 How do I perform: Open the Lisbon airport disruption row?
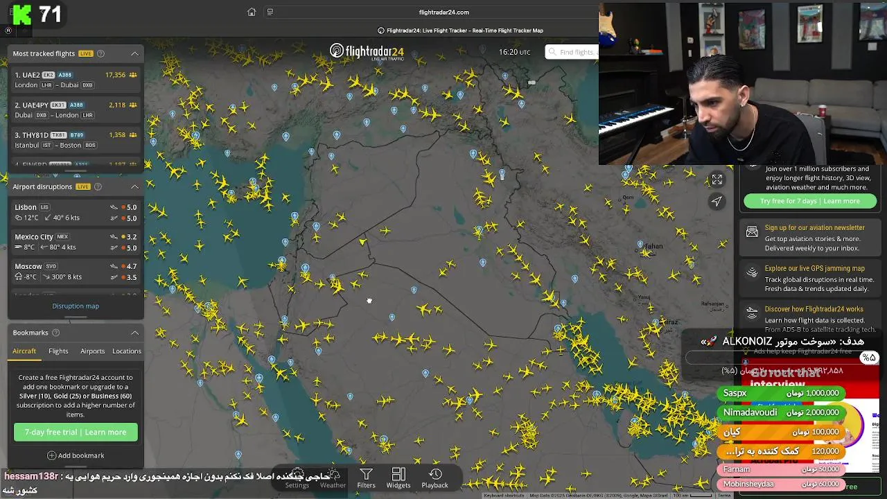point(76,212)
